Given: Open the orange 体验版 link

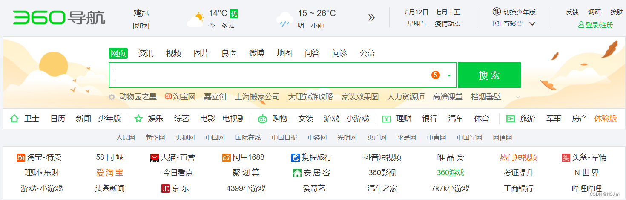Looking at the screenshot, I should (x=606, y=119).
